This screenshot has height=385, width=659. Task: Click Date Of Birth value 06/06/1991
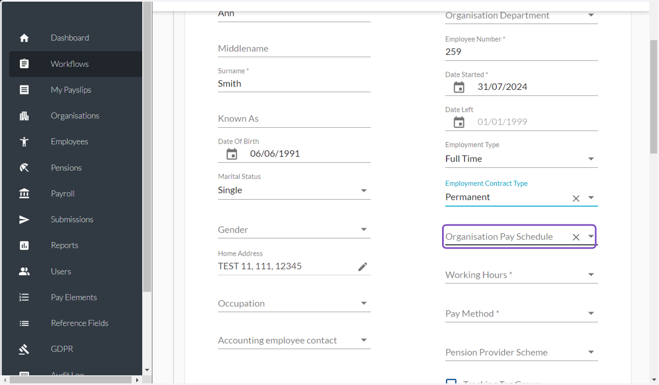pos(275,154)
